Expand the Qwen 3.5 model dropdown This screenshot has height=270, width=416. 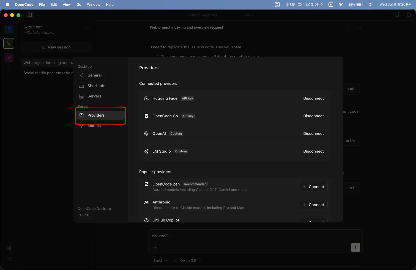click(x=188, y=261)
